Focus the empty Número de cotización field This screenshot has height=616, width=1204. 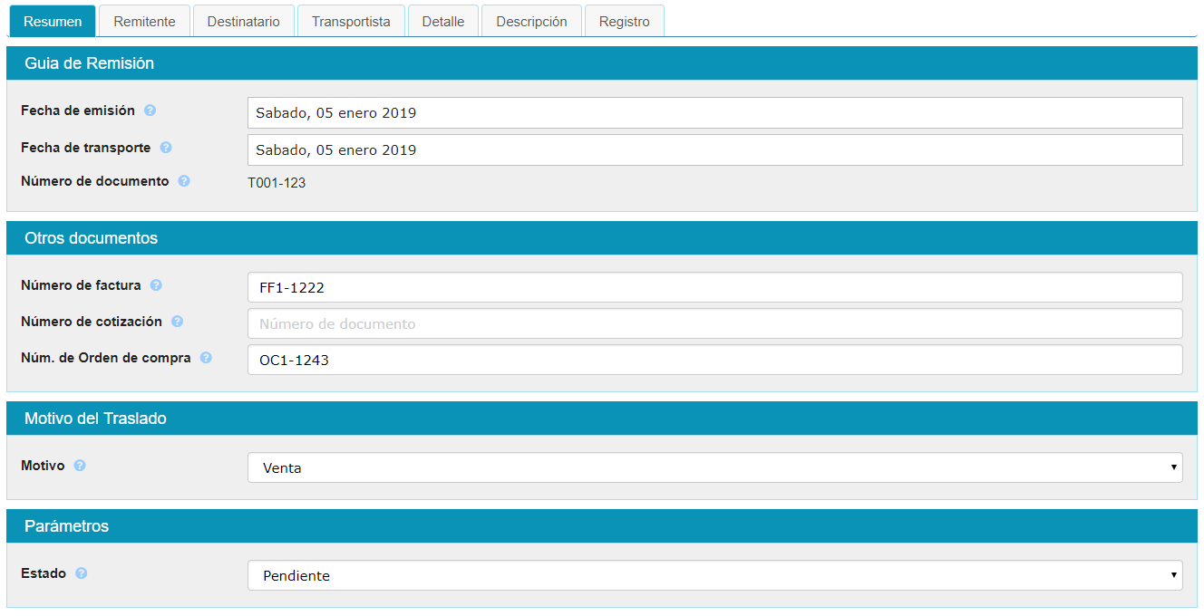click(x=714, y=323)
